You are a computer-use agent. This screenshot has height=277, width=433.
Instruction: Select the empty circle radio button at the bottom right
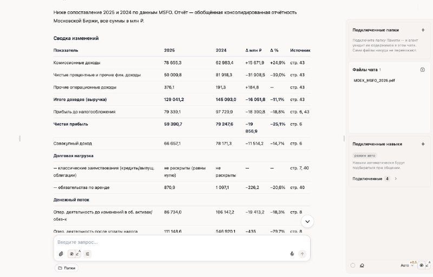click(353, 265)
